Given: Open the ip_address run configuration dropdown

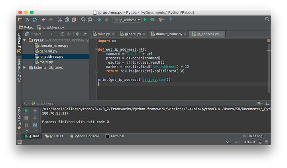Looking at the screenshot, I should 127,20.
